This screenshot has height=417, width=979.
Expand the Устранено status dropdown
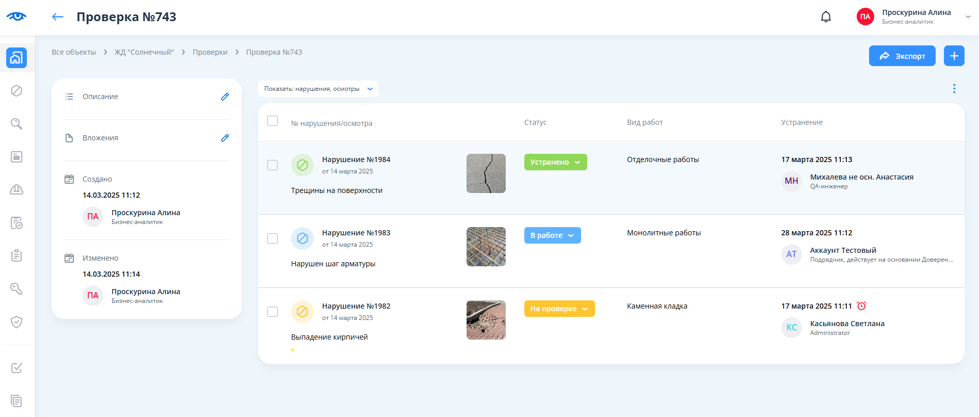pos(555,162)
